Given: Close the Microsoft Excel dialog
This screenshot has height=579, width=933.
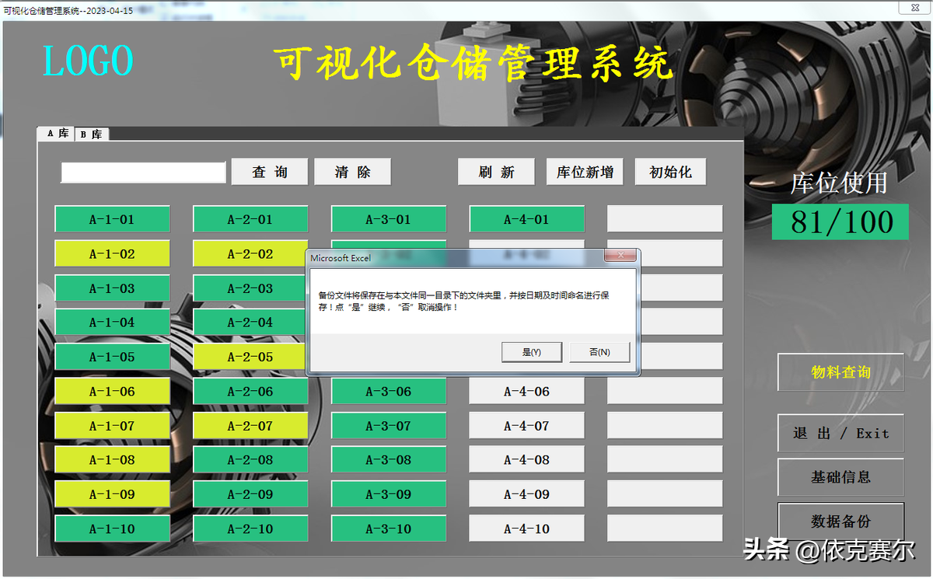Looking at the screenshot, I should (620, 256).
